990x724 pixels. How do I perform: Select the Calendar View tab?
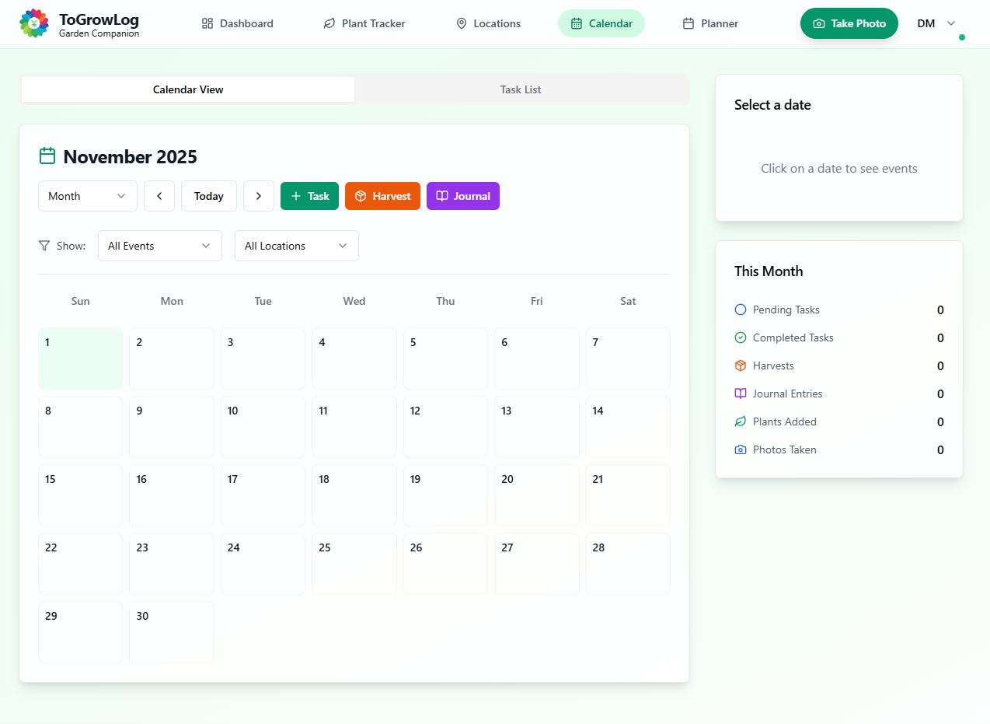188,89
